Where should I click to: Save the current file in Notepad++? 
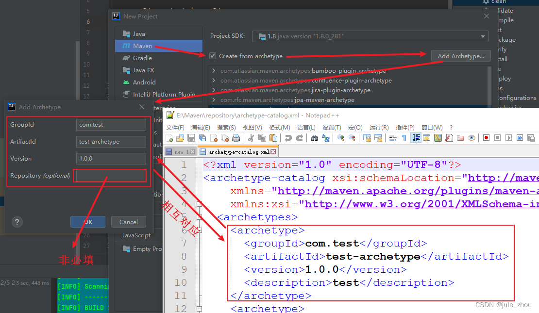point(191,138)
